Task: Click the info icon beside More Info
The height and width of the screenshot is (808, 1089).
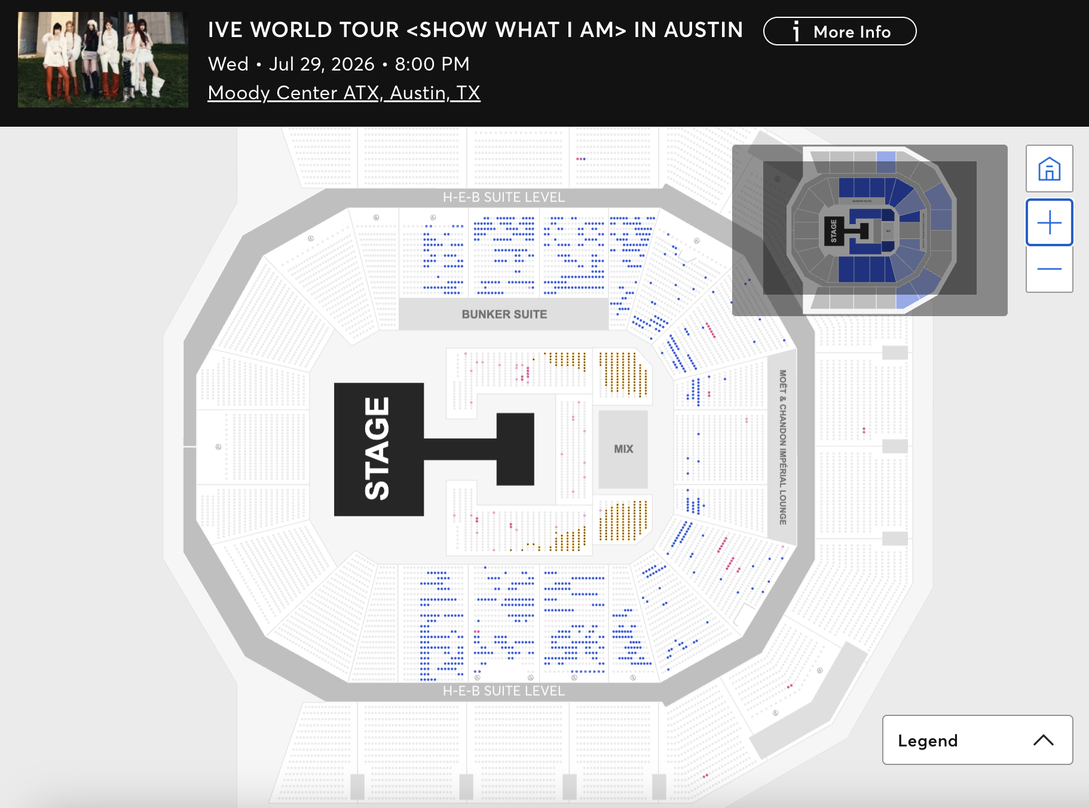Action: coord(796,32)
